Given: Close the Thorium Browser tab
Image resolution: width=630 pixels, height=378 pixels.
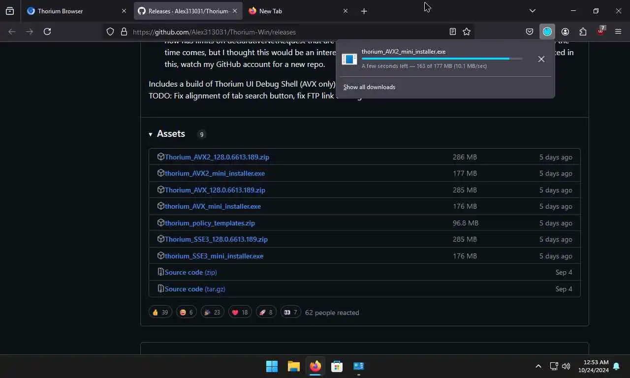Looking at the screenshot, I should pos(124,11).
